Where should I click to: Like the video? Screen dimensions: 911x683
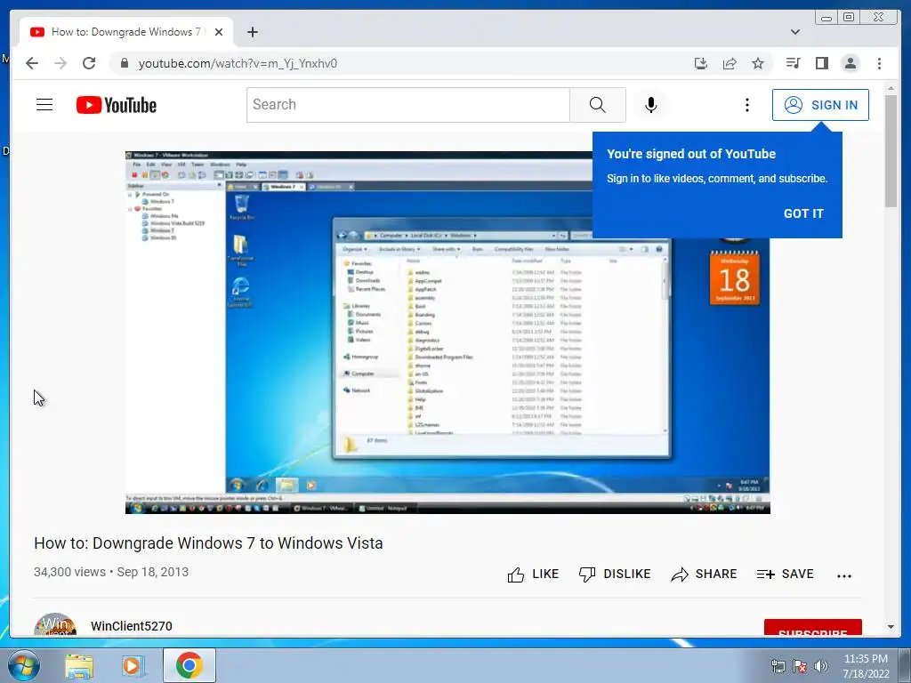click(x=533, y=575)
